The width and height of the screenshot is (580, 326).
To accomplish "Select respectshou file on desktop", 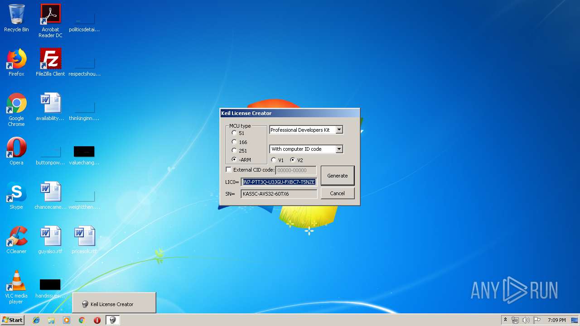I will pos(84,65).
